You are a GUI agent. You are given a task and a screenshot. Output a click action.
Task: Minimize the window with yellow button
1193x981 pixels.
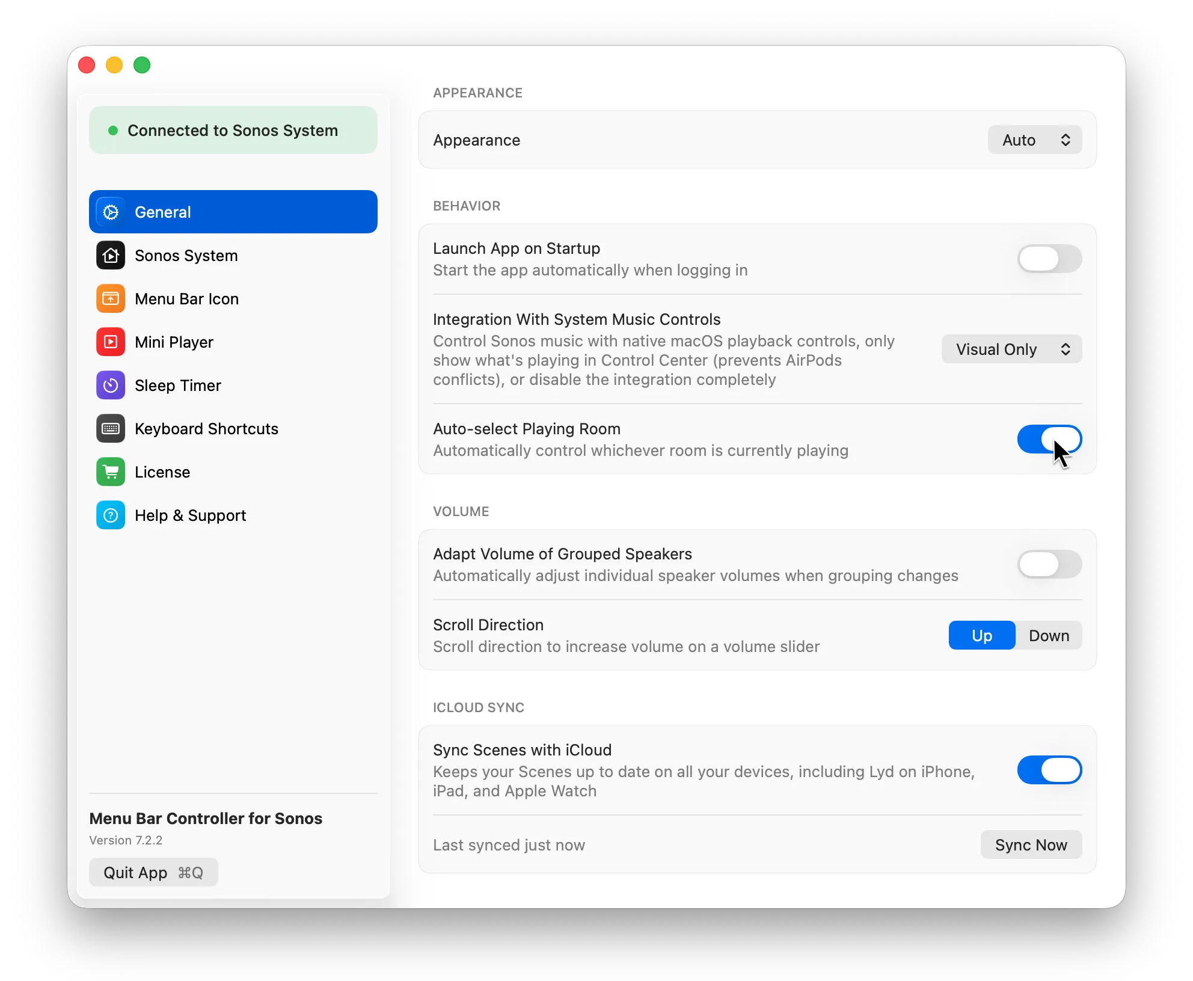click(x=114, y=65)
